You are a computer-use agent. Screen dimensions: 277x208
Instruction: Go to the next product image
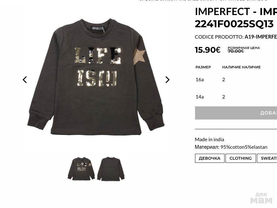tap(167, 80)
